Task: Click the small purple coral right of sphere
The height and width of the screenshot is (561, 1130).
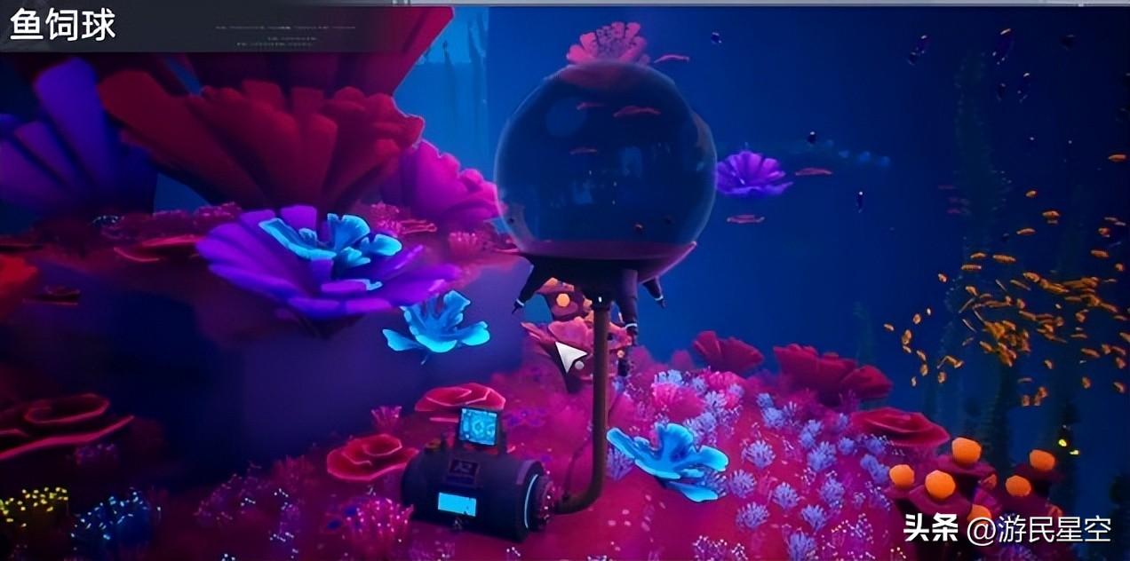Action: (x=752, y=173)
